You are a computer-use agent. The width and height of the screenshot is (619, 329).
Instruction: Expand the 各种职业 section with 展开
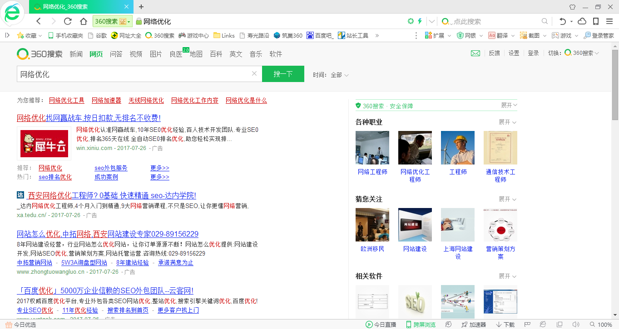[x=507, y=122]
